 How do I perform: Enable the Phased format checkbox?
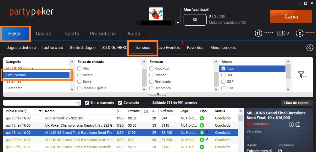pos(151,75)
